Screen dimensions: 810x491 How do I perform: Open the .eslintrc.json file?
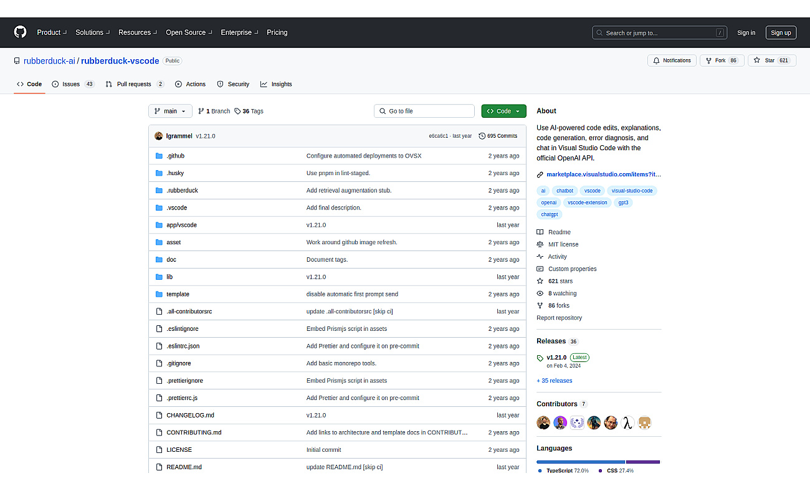(183, 346)
